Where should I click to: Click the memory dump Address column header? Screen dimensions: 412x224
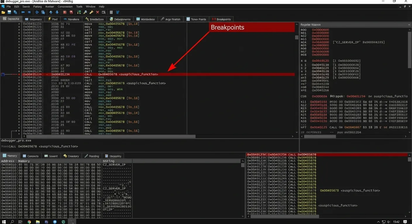8,161
